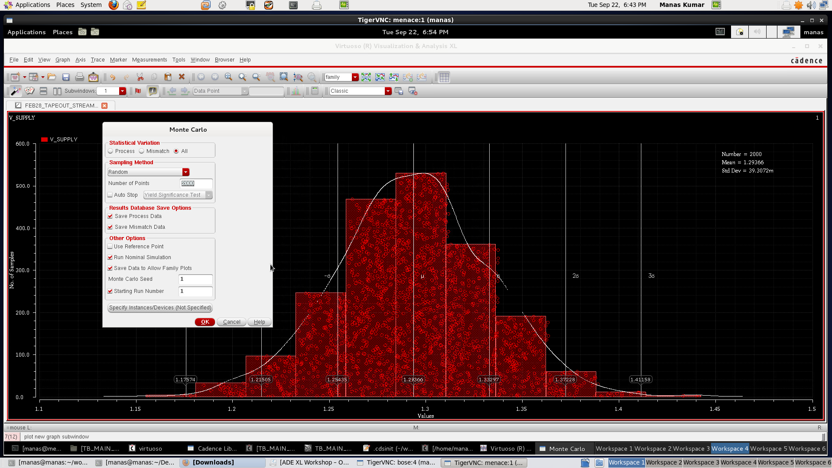Expand the new subwindow icon dropdown arrow
The height and width of the screenshot is (468, 832).
point(42,77)
